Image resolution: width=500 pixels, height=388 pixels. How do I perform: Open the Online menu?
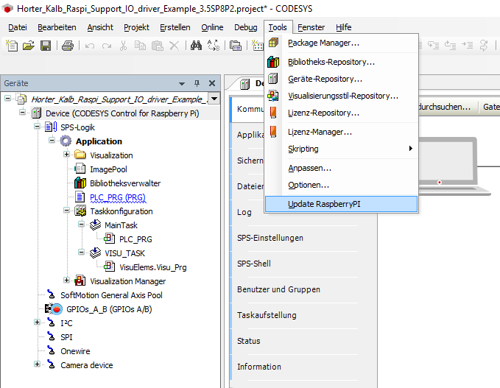[x=212, y=27]
